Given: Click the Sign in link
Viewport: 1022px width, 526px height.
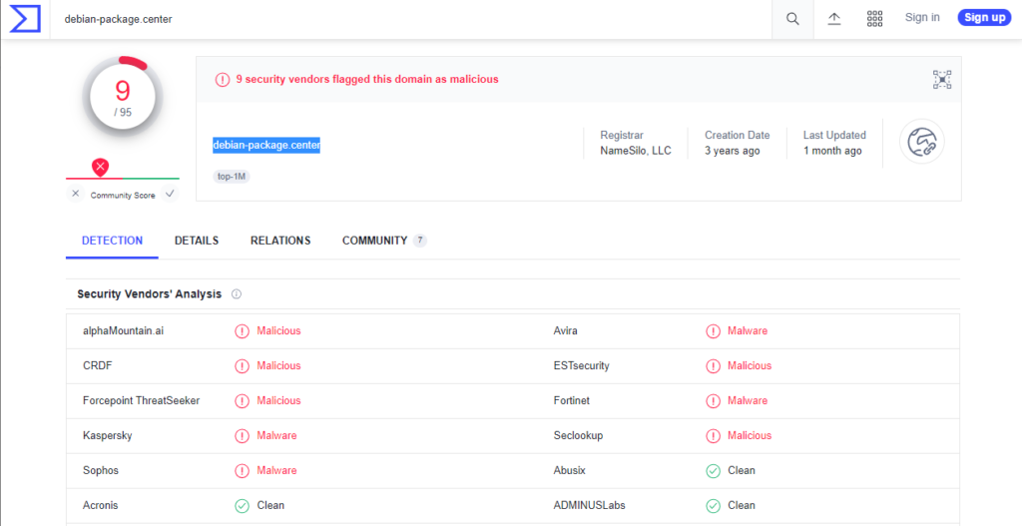Looking at the screenshot, I should click(x=922, y=18).
